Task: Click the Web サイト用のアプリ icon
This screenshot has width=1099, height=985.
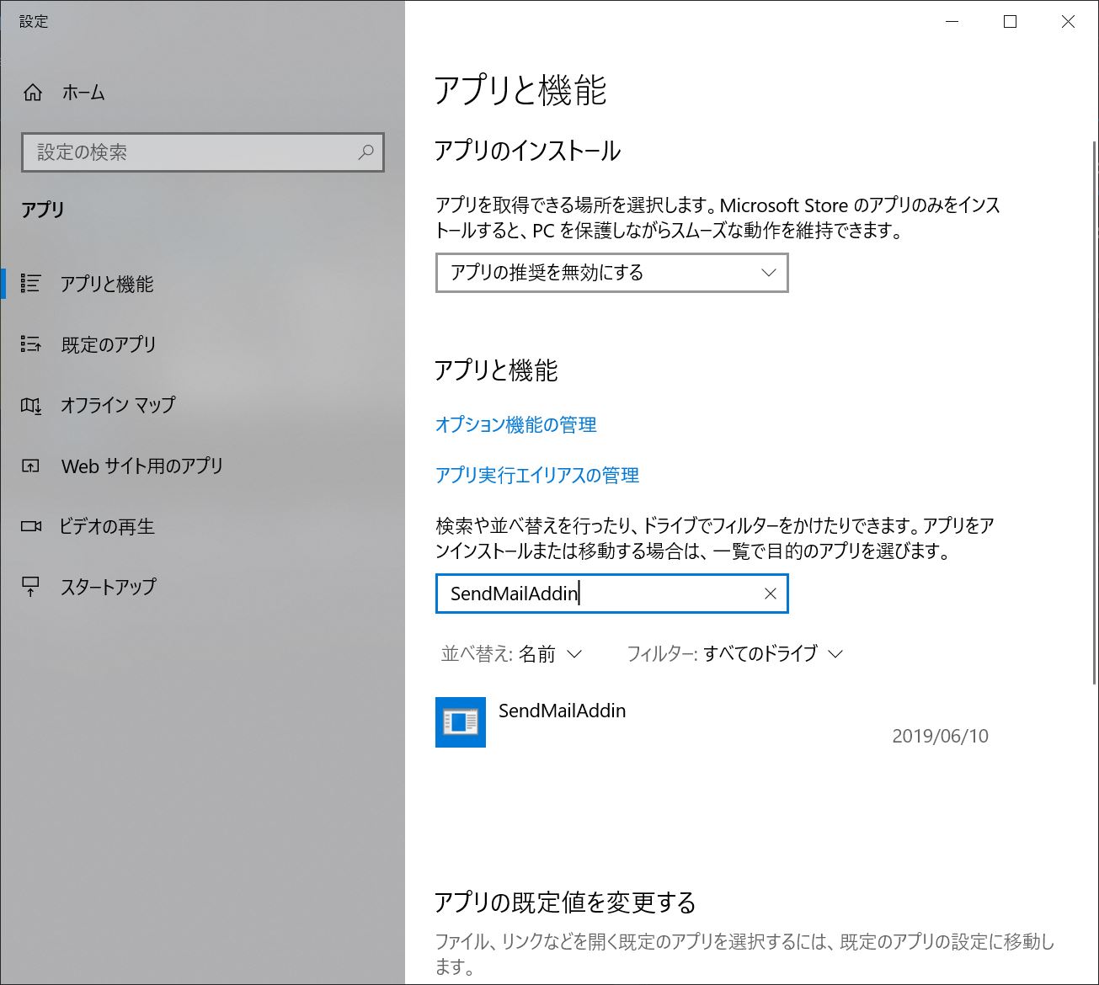Action: 31,466
